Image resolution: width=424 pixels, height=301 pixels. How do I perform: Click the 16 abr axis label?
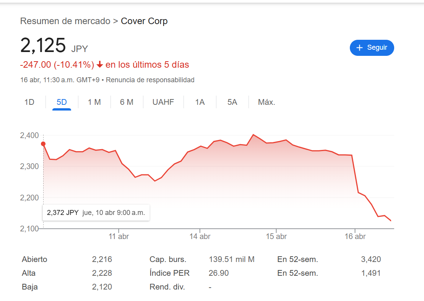click(x=355, y=237)
